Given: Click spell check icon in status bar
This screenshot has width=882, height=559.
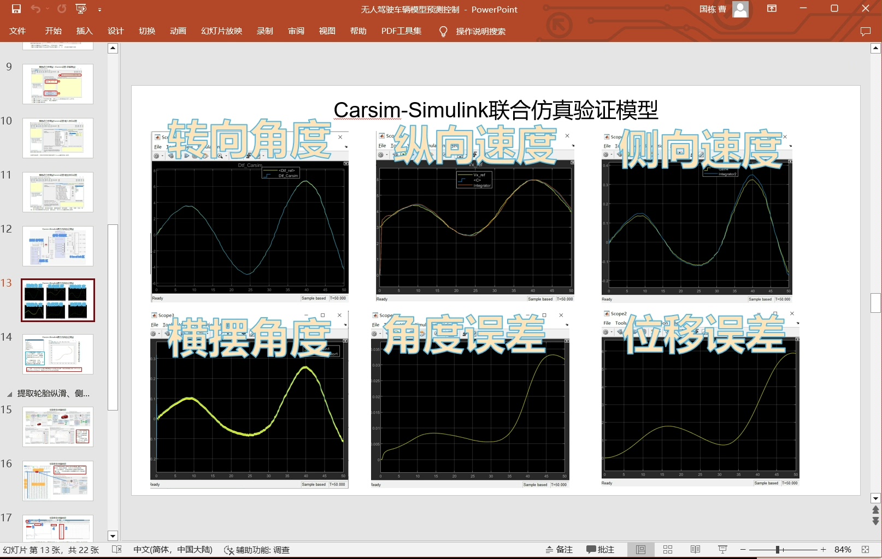Looking at the screenshot, I should (116, 549).
